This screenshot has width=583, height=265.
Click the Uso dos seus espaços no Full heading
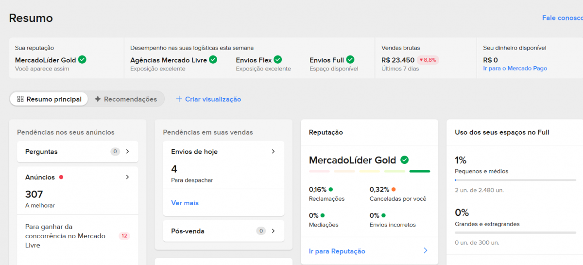tap(502, 132)
